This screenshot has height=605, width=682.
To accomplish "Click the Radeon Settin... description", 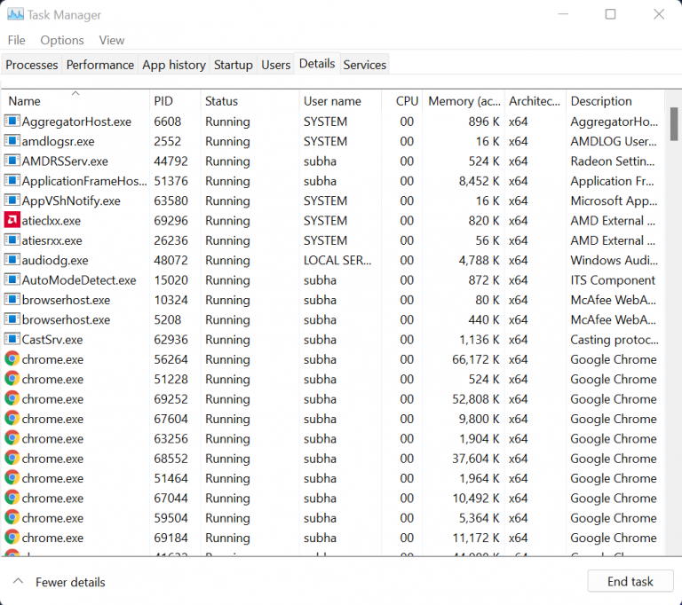I will tap(613, 161).
